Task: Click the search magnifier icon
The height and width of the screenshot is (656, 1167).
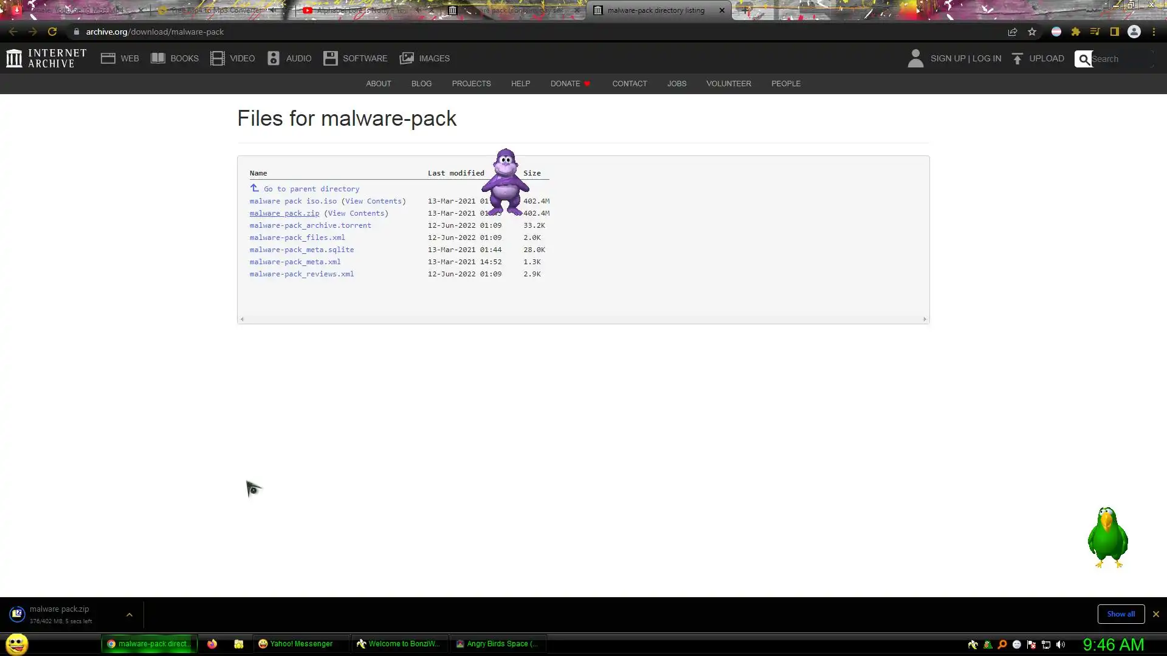Action: [x=1084, y=59]
